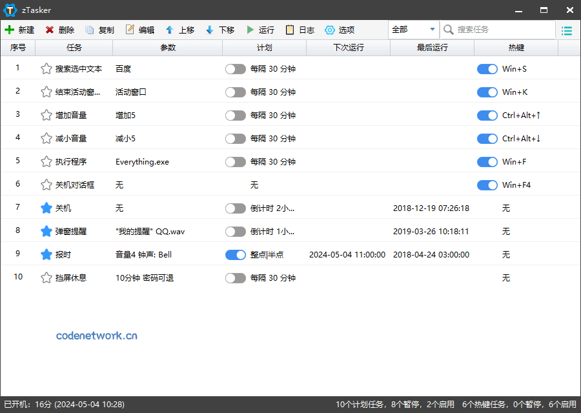Turn off the 报时 schedule toggle
The image size is (581, 413).
click(x=236, y=254)
